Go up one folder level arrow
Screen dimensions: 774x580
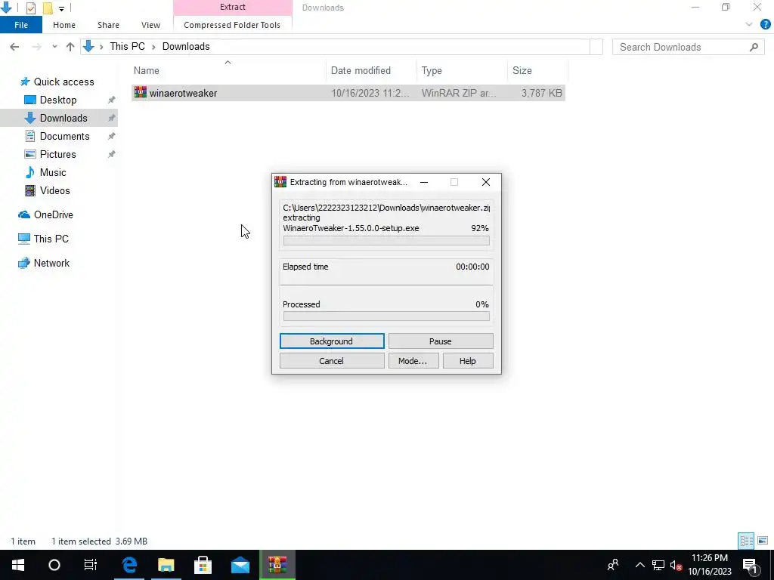(70, 47)
